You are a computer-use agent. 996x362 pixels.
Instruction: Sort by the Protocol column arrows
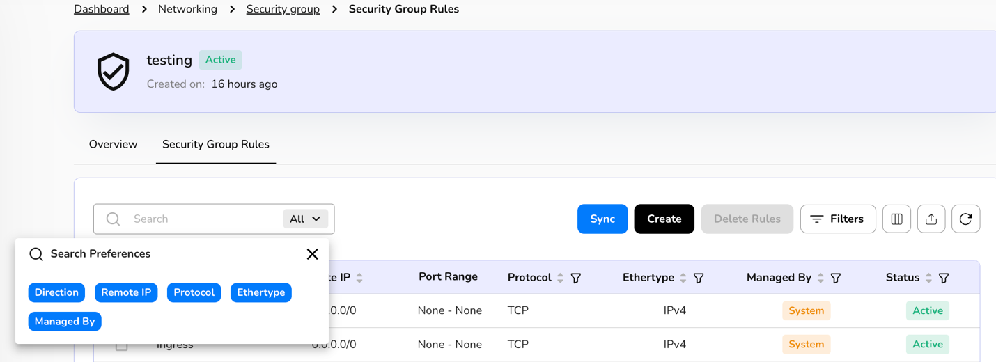(x=560, y=278)
